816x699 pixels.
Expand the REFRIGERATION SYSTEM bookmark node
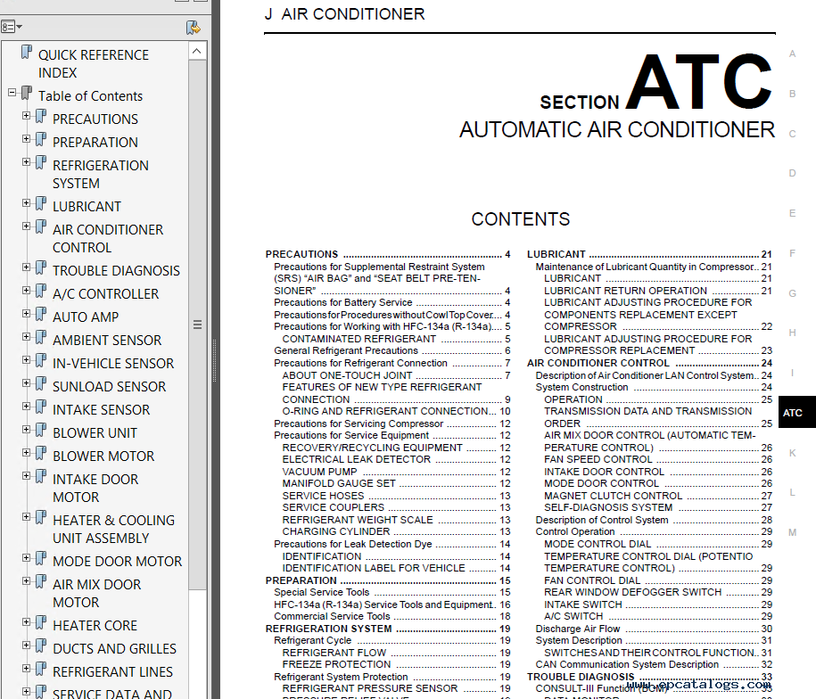(26, 162)
